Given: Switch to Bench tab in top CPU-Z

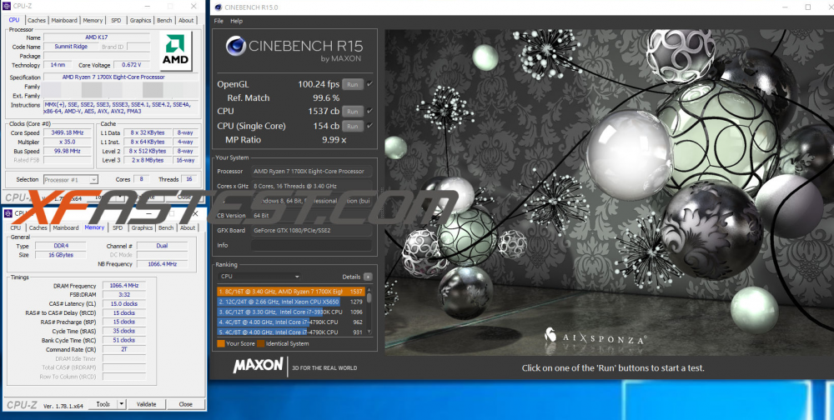Looking at the screenshot, I should pos(164,20).
